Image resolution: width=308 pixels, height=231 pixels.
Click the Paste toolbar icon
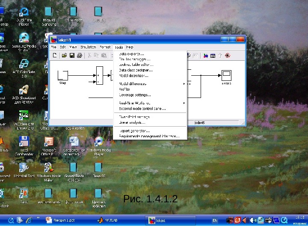coord(104,56)
